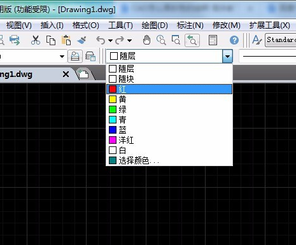Viewport: 296px width, 245px height.
Task: Collapse the color dropdown arrow button
Action: point(227,56)
